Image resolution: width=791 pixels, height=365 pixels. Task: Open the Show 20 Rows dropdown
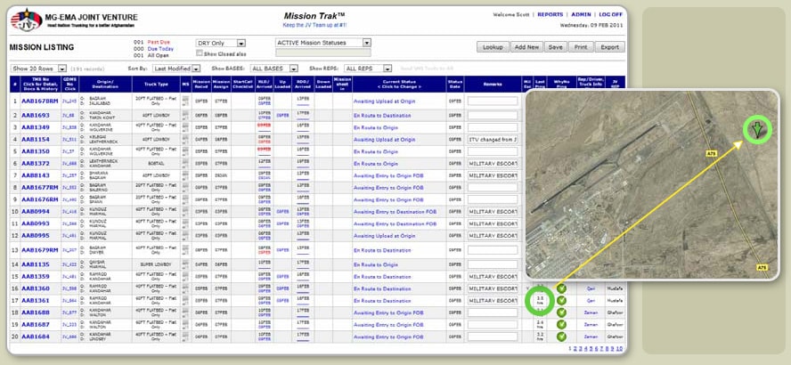[38, 68]
